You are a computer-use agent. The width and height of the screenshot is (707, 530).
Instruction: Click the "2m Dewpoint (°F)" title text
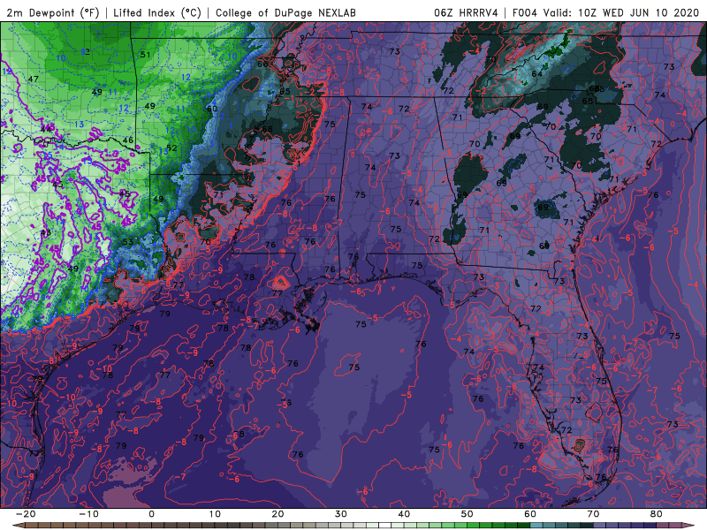(52, 13)
